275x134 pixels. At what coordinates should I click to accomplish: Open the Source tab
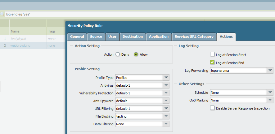pyautogui.click(x=96, y=37)
